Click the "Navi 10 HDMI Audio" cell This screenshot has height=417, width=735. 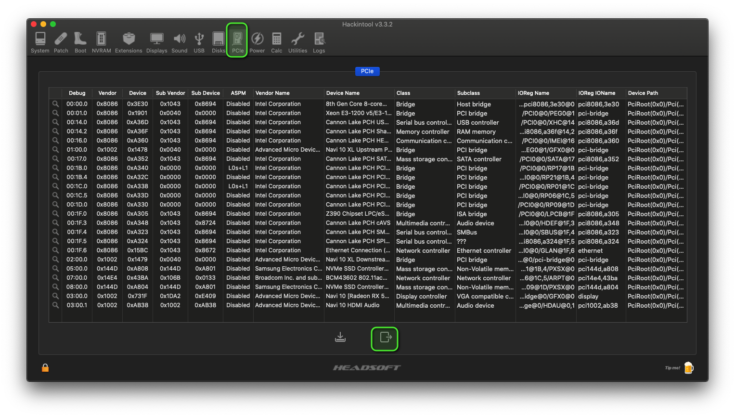[353, 305]
